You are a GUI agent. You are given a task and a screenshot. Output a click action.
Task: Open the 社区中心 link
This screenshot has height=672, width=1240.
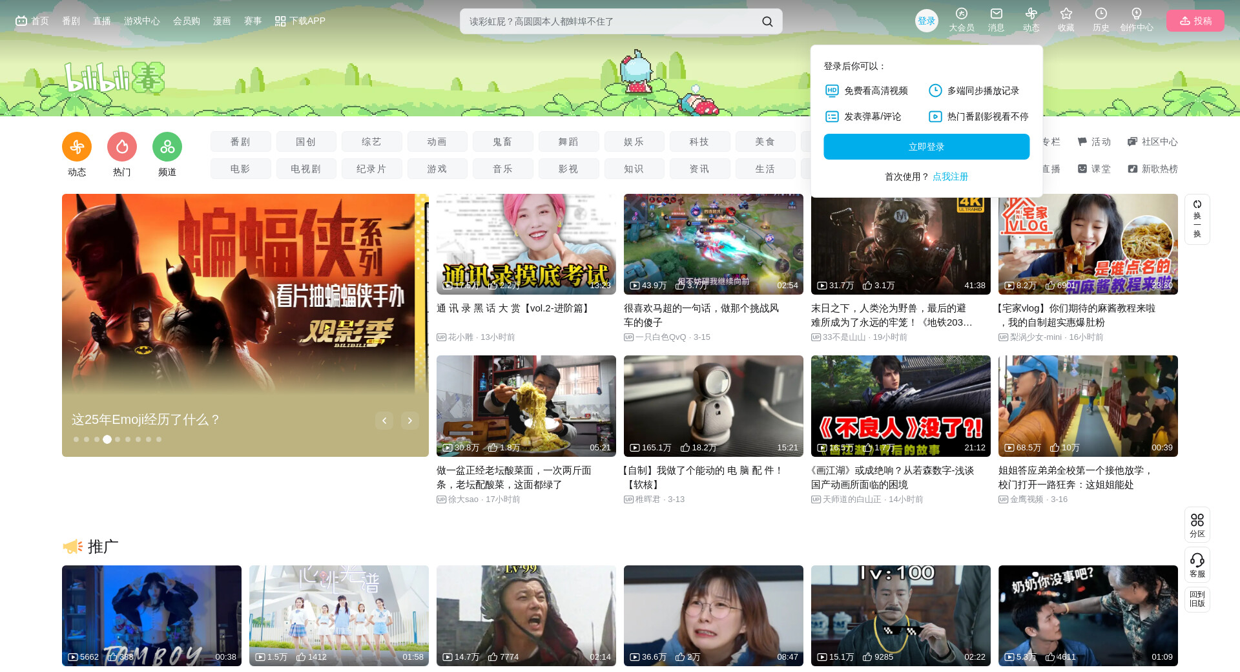point(1153,142)
